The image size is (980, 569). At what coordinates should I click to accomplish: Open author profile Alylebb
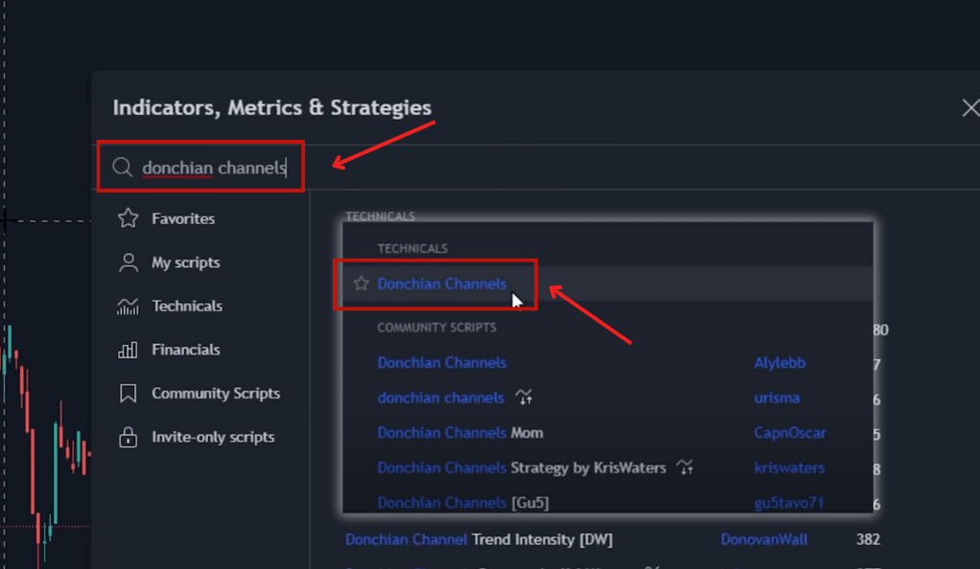(780, 363)
